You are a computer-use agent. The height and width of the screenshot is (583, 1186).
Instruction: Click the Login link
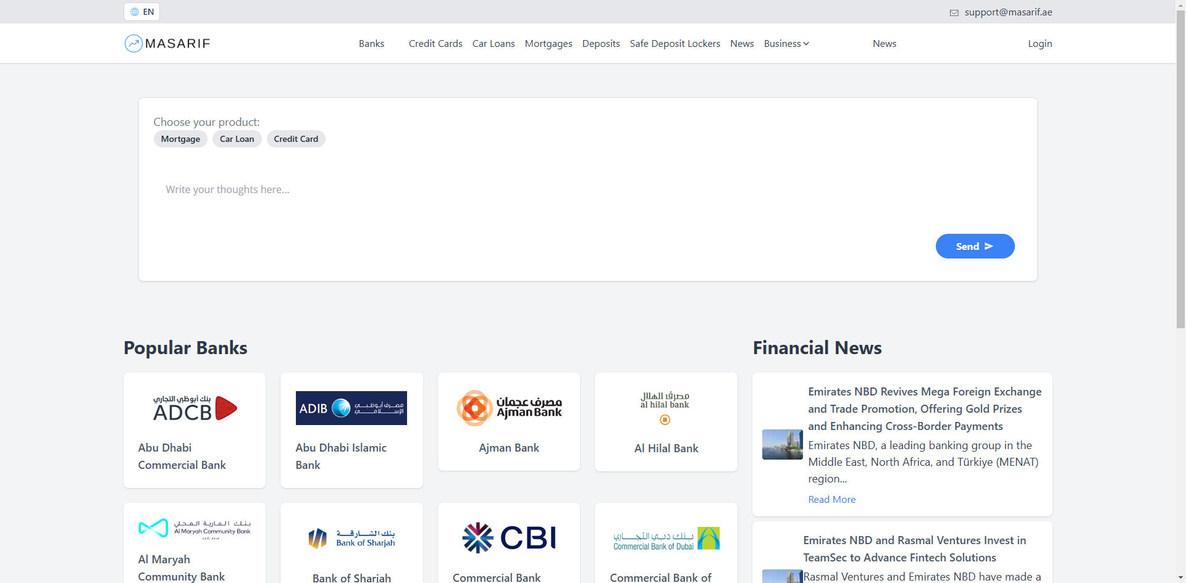1040,43
